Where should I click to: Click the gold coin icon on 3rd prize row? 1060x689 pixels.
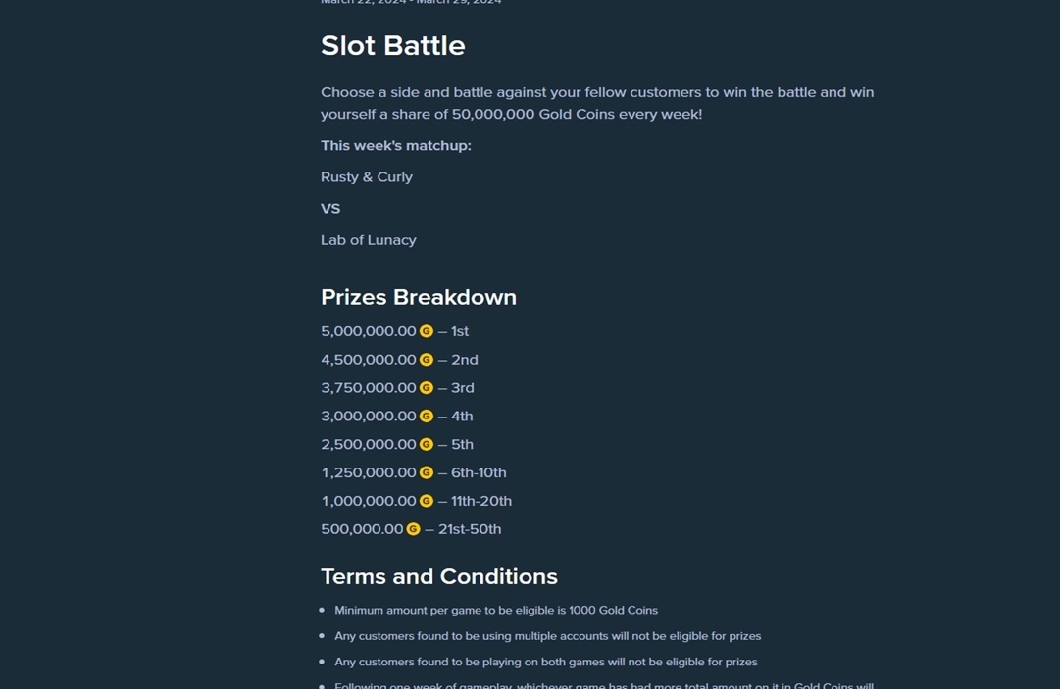point(426,388)
